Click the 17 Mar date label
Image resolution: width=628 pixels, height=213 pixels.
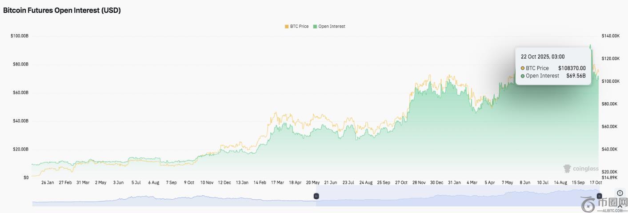[x=277, y=182]
